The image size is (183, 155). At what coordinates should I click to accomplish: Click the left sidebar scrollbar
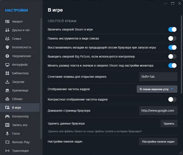pos(41,78)
